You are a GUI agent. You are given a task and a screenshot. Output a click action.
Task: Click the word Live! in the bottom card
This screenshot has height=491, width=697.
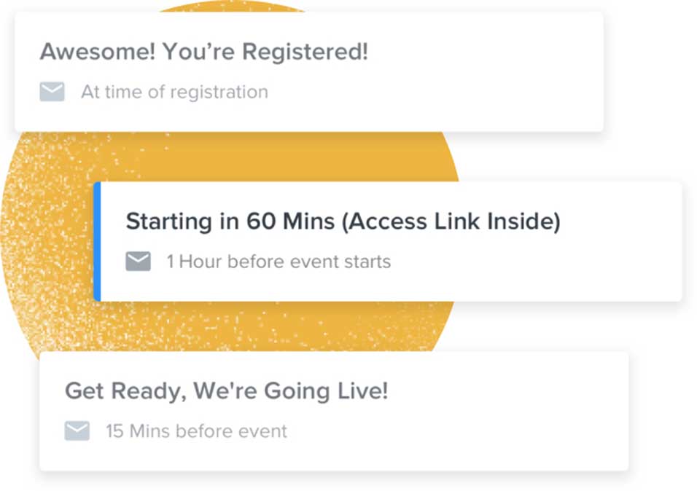(x=363, y=391)
